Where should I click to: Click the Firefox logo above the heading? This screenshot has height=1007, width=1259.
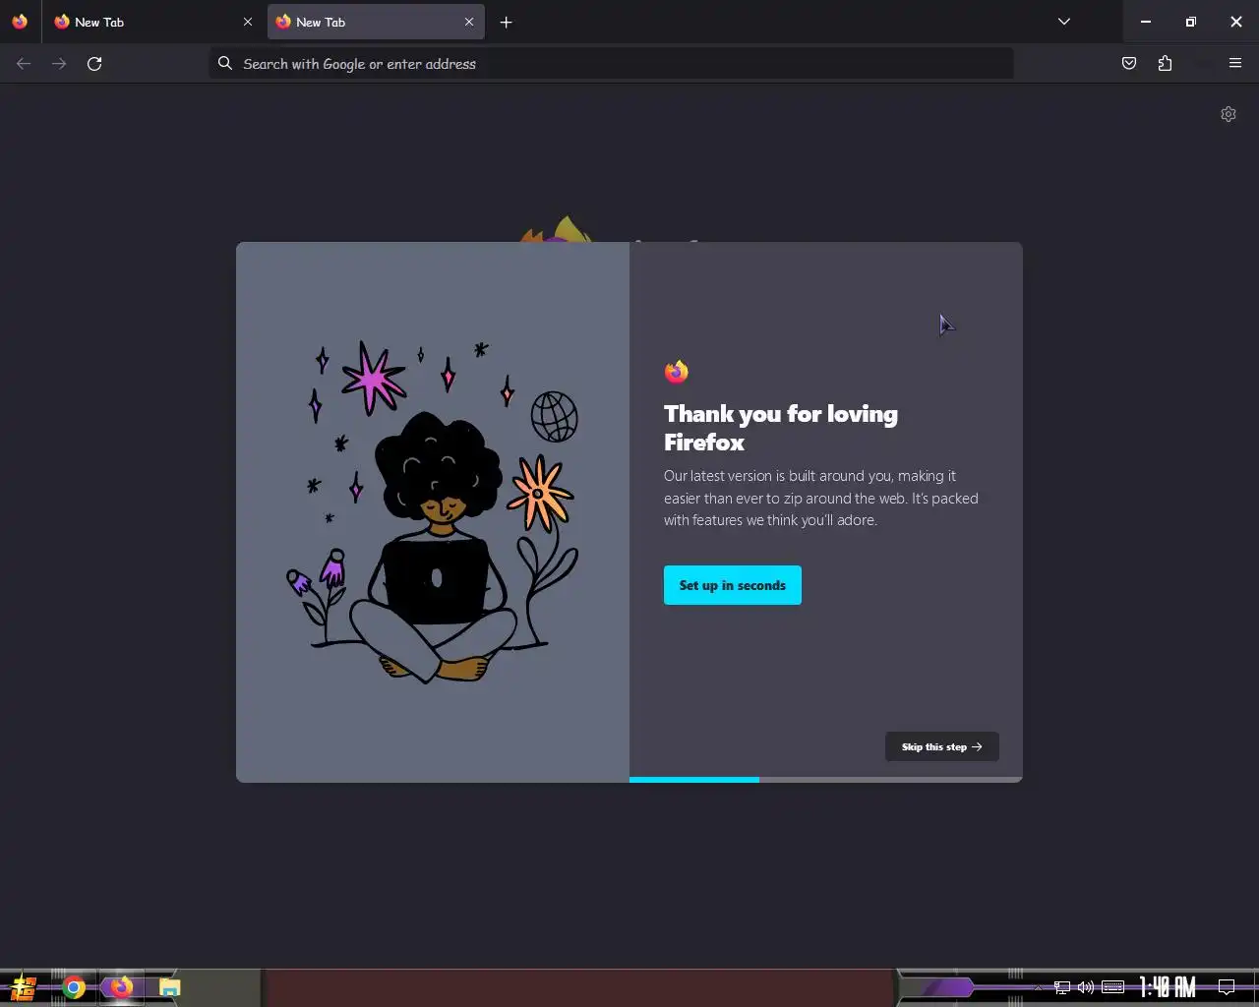(x=677, y=372)
